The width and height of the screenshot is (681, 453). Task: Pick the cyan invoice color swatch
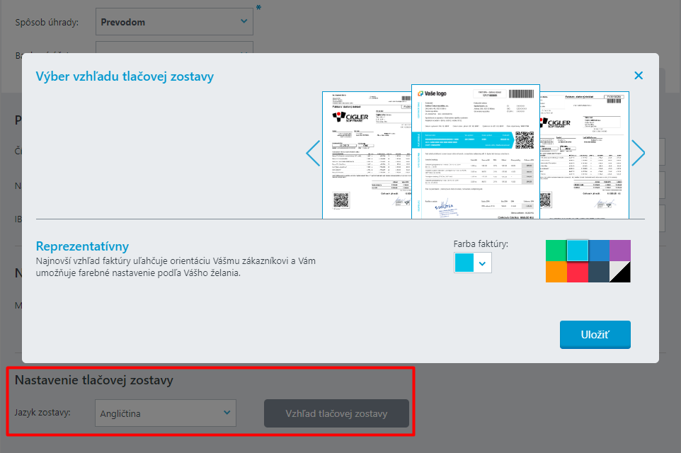tap(577, 251)
